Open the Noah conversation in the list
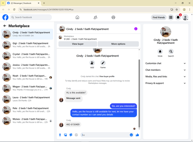The height and width of the screenshot is (142, 193). (27, 77)
